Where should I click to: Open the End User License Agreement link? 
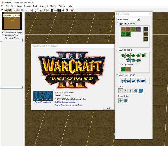coord(65,102)
